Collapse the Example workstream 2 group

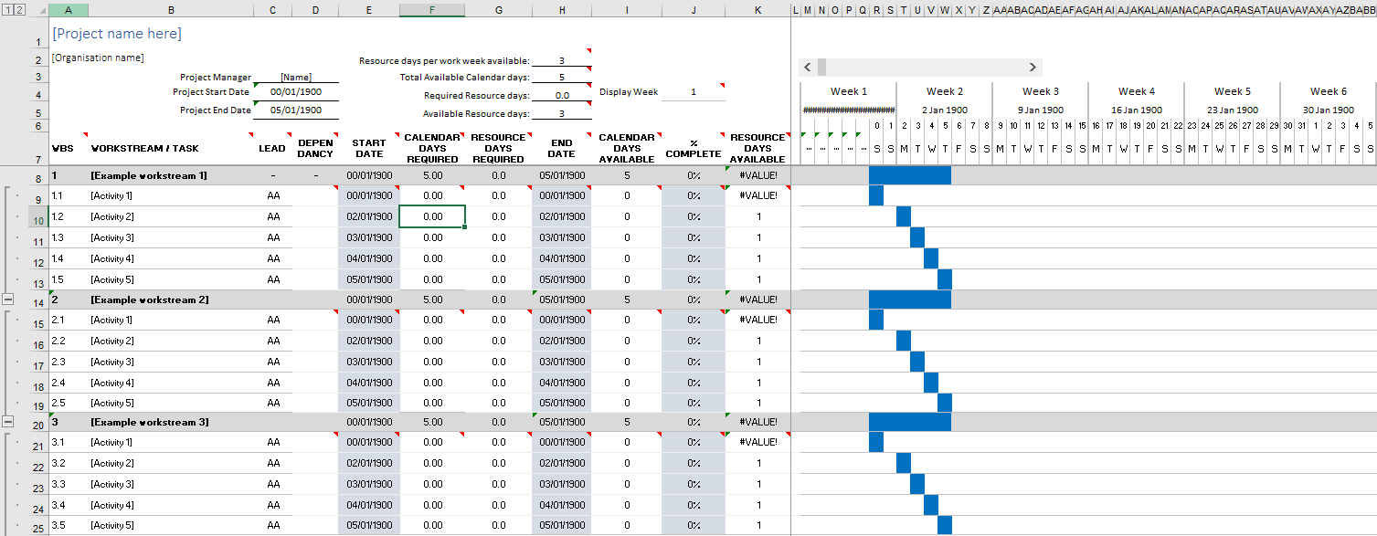7,300
